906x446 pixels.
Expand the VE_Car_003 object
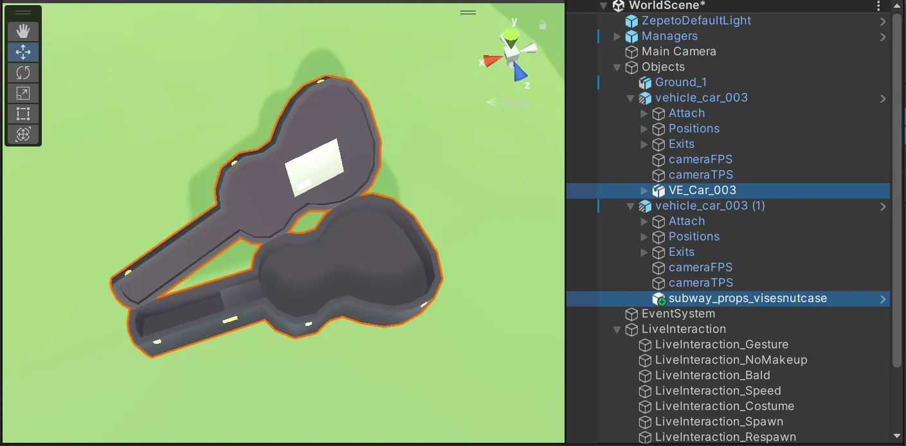coord(644,191)
